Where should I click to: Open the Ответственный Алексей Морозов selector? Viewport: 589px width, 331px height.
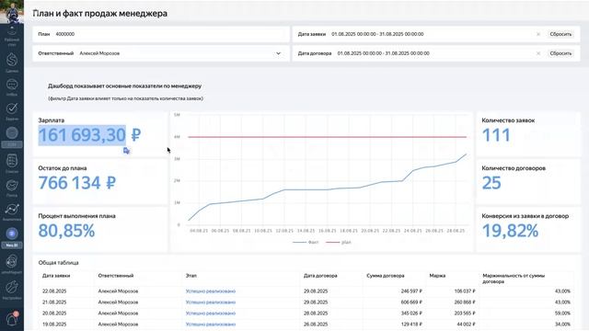[161, 53]
